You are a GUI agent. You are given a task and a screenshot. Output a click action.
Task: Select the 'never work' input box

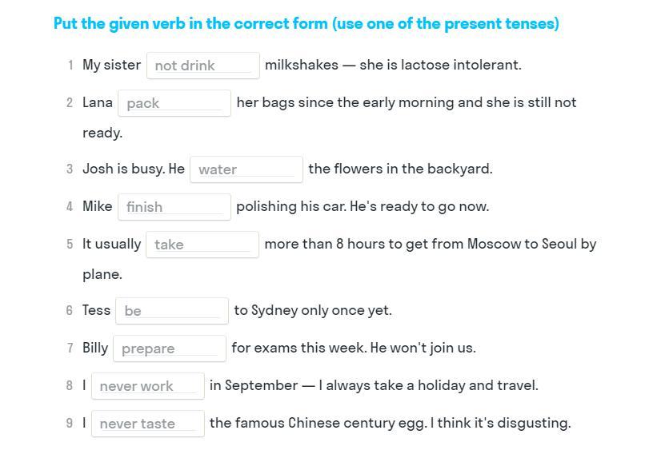coord(147,386)
